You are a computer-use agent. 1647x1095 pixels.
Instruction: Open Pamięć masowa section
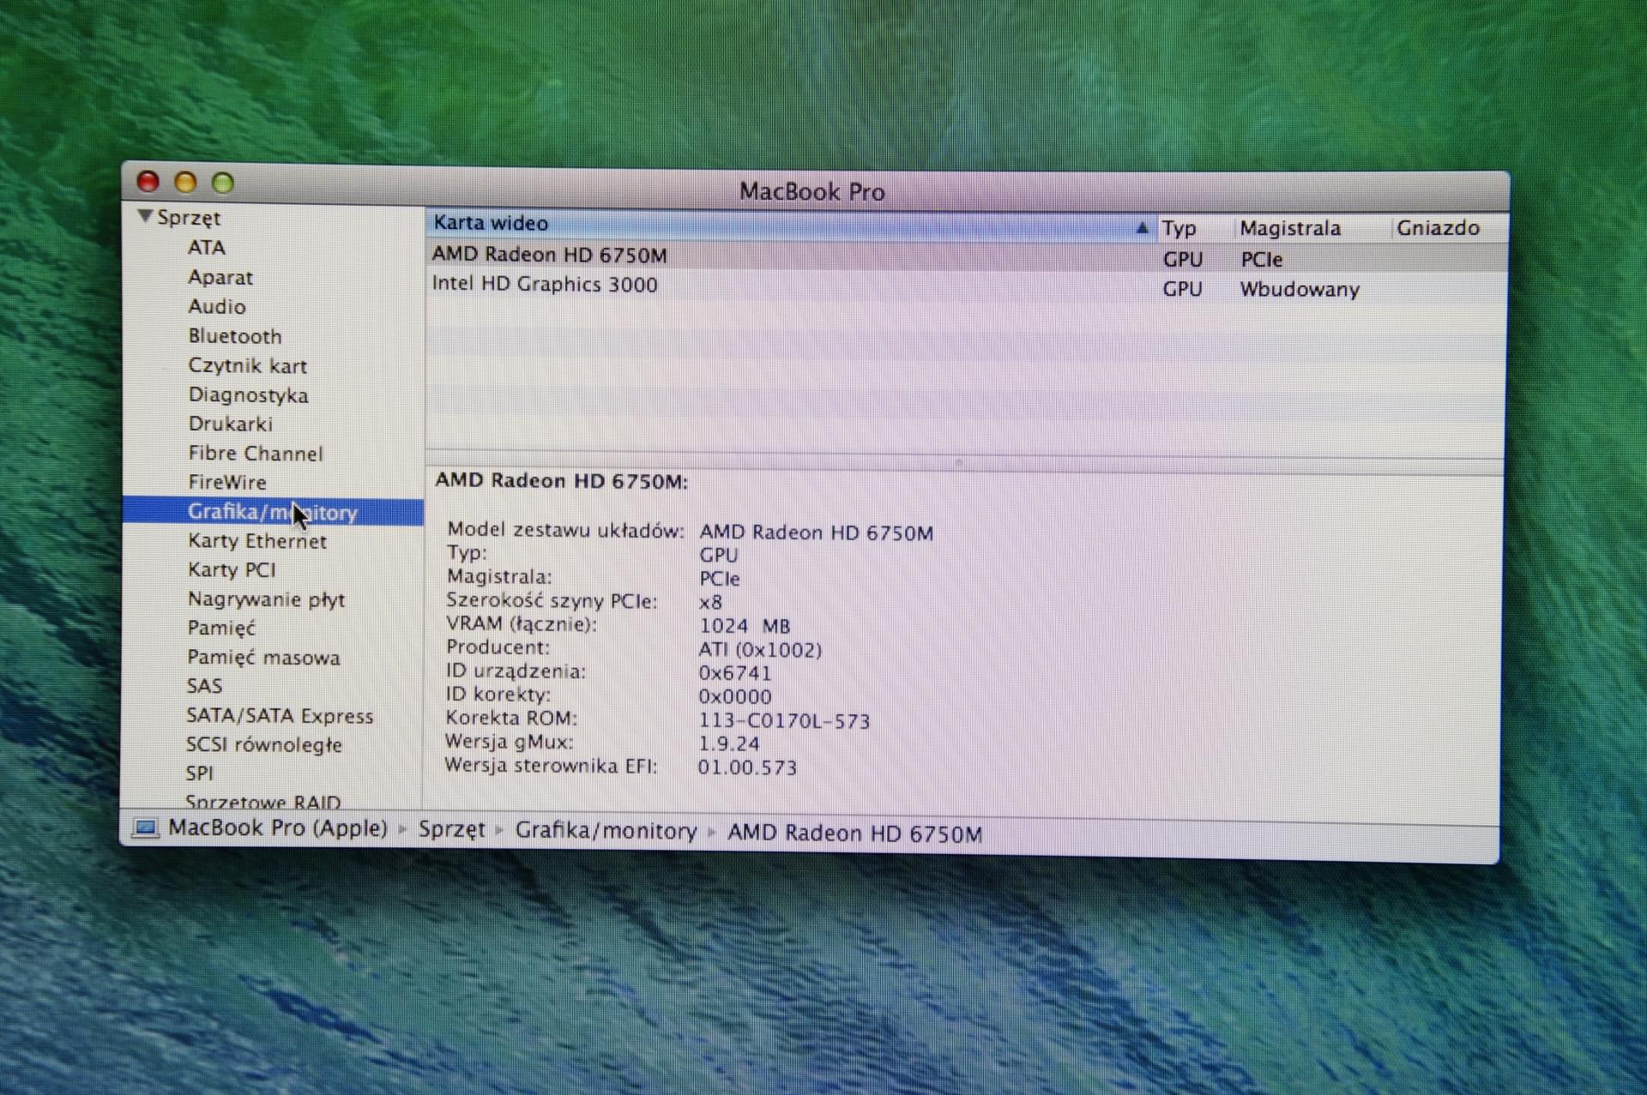coord(263,658)
